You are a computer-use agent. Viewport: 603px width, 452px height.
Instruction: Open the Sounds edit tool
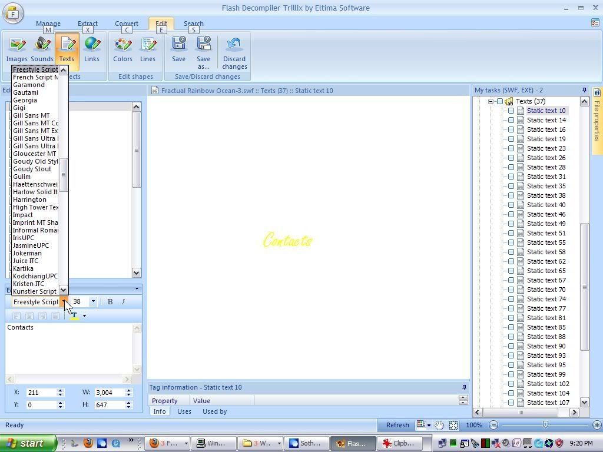42,49
